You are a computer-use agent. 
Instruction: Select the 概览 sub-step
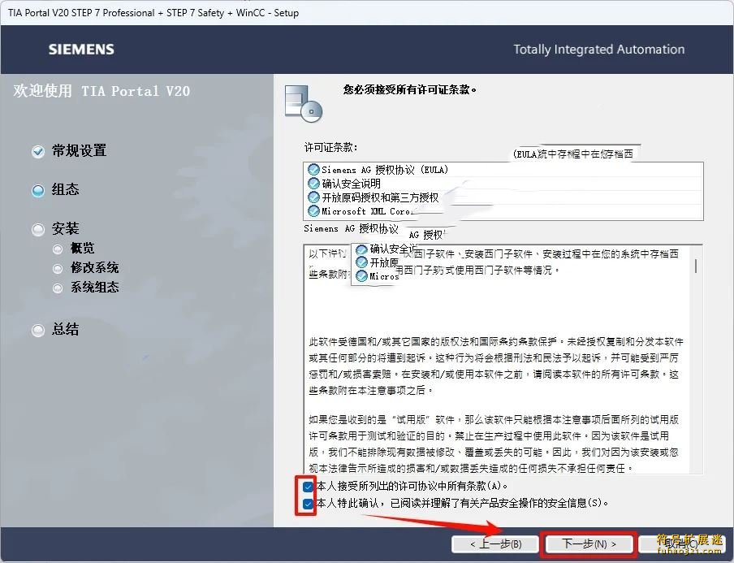tap(82, 249)
